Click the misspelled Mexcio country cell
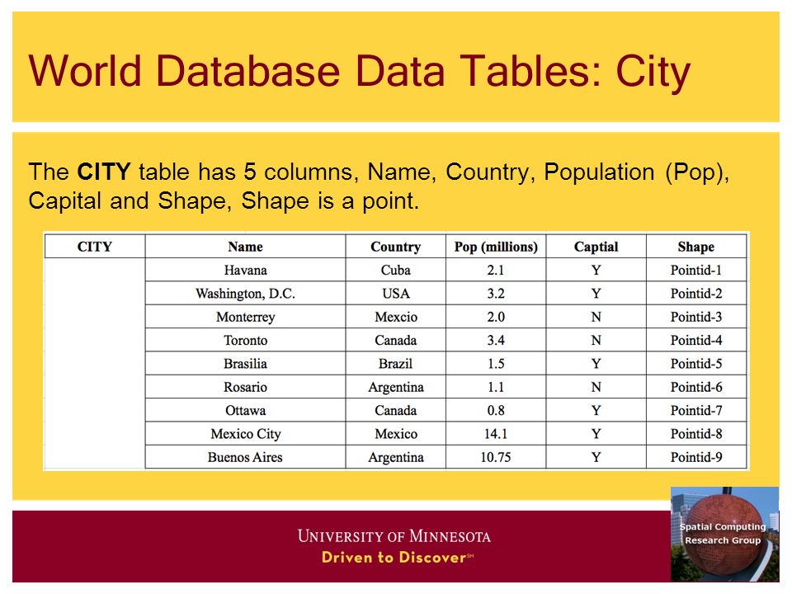This screenshot has width=792, height=594. tap(395, 317)
